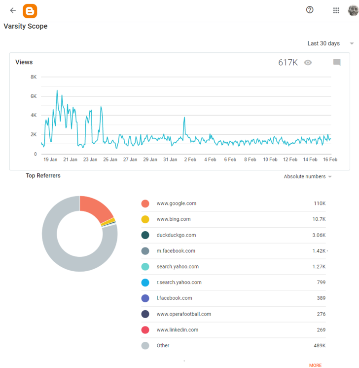359x368 pixels.
Task: Open the help question mark icon
Action: click(310, 10)
